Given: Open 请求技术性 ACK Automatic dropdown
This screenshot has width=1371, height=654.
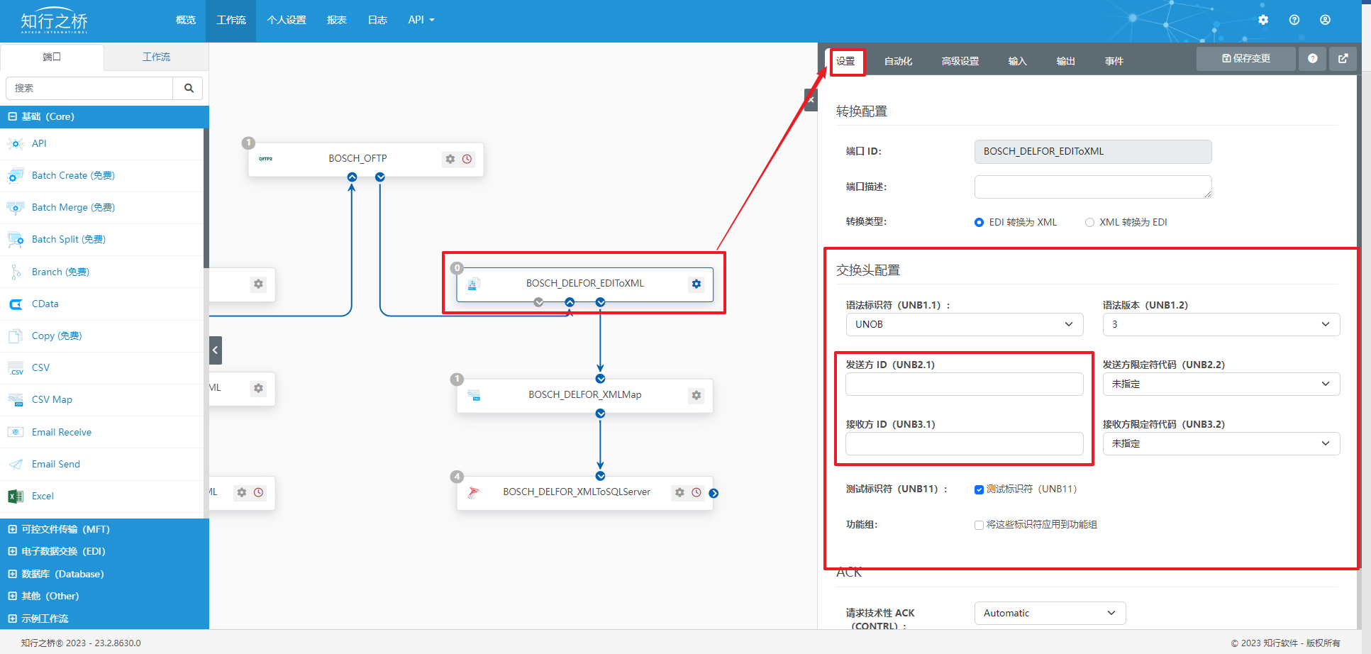Looking at the screenshot, I should pyautogui.click(x=1049, y=613).
